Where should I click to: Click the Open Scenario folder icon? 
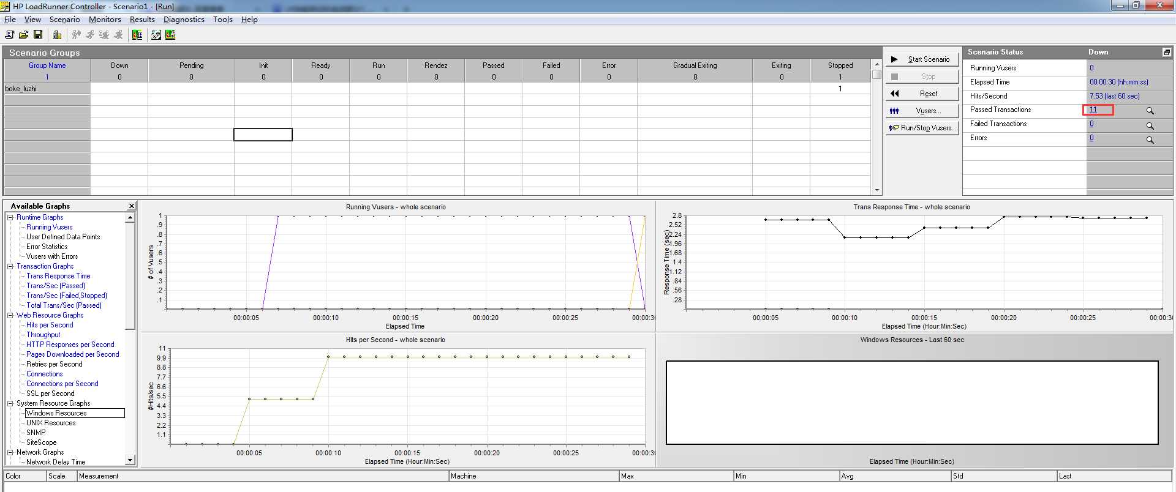coord(23,35)
